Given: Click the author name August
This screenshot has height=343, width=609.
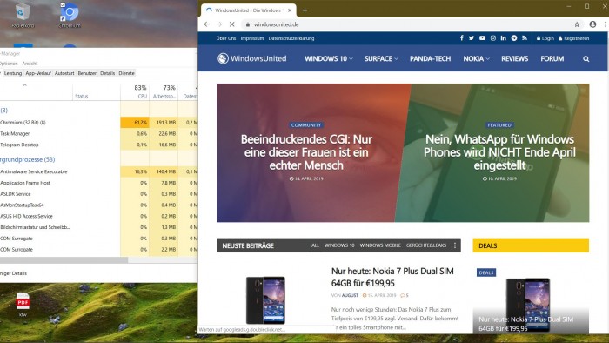Looking at the screenshot, I should tap(350, 295).
